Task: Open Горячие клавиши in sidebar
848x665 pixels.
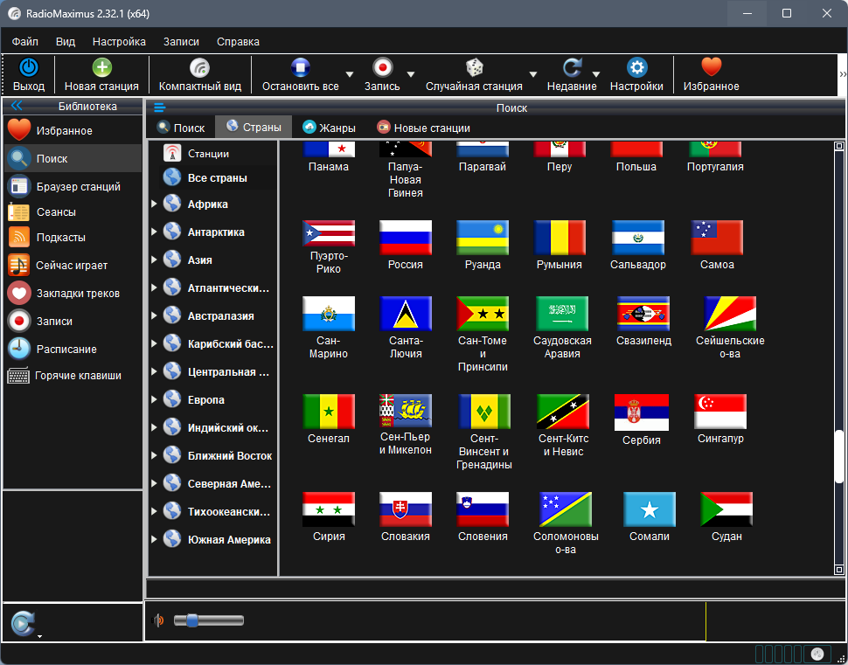Action: click(73, 375)
